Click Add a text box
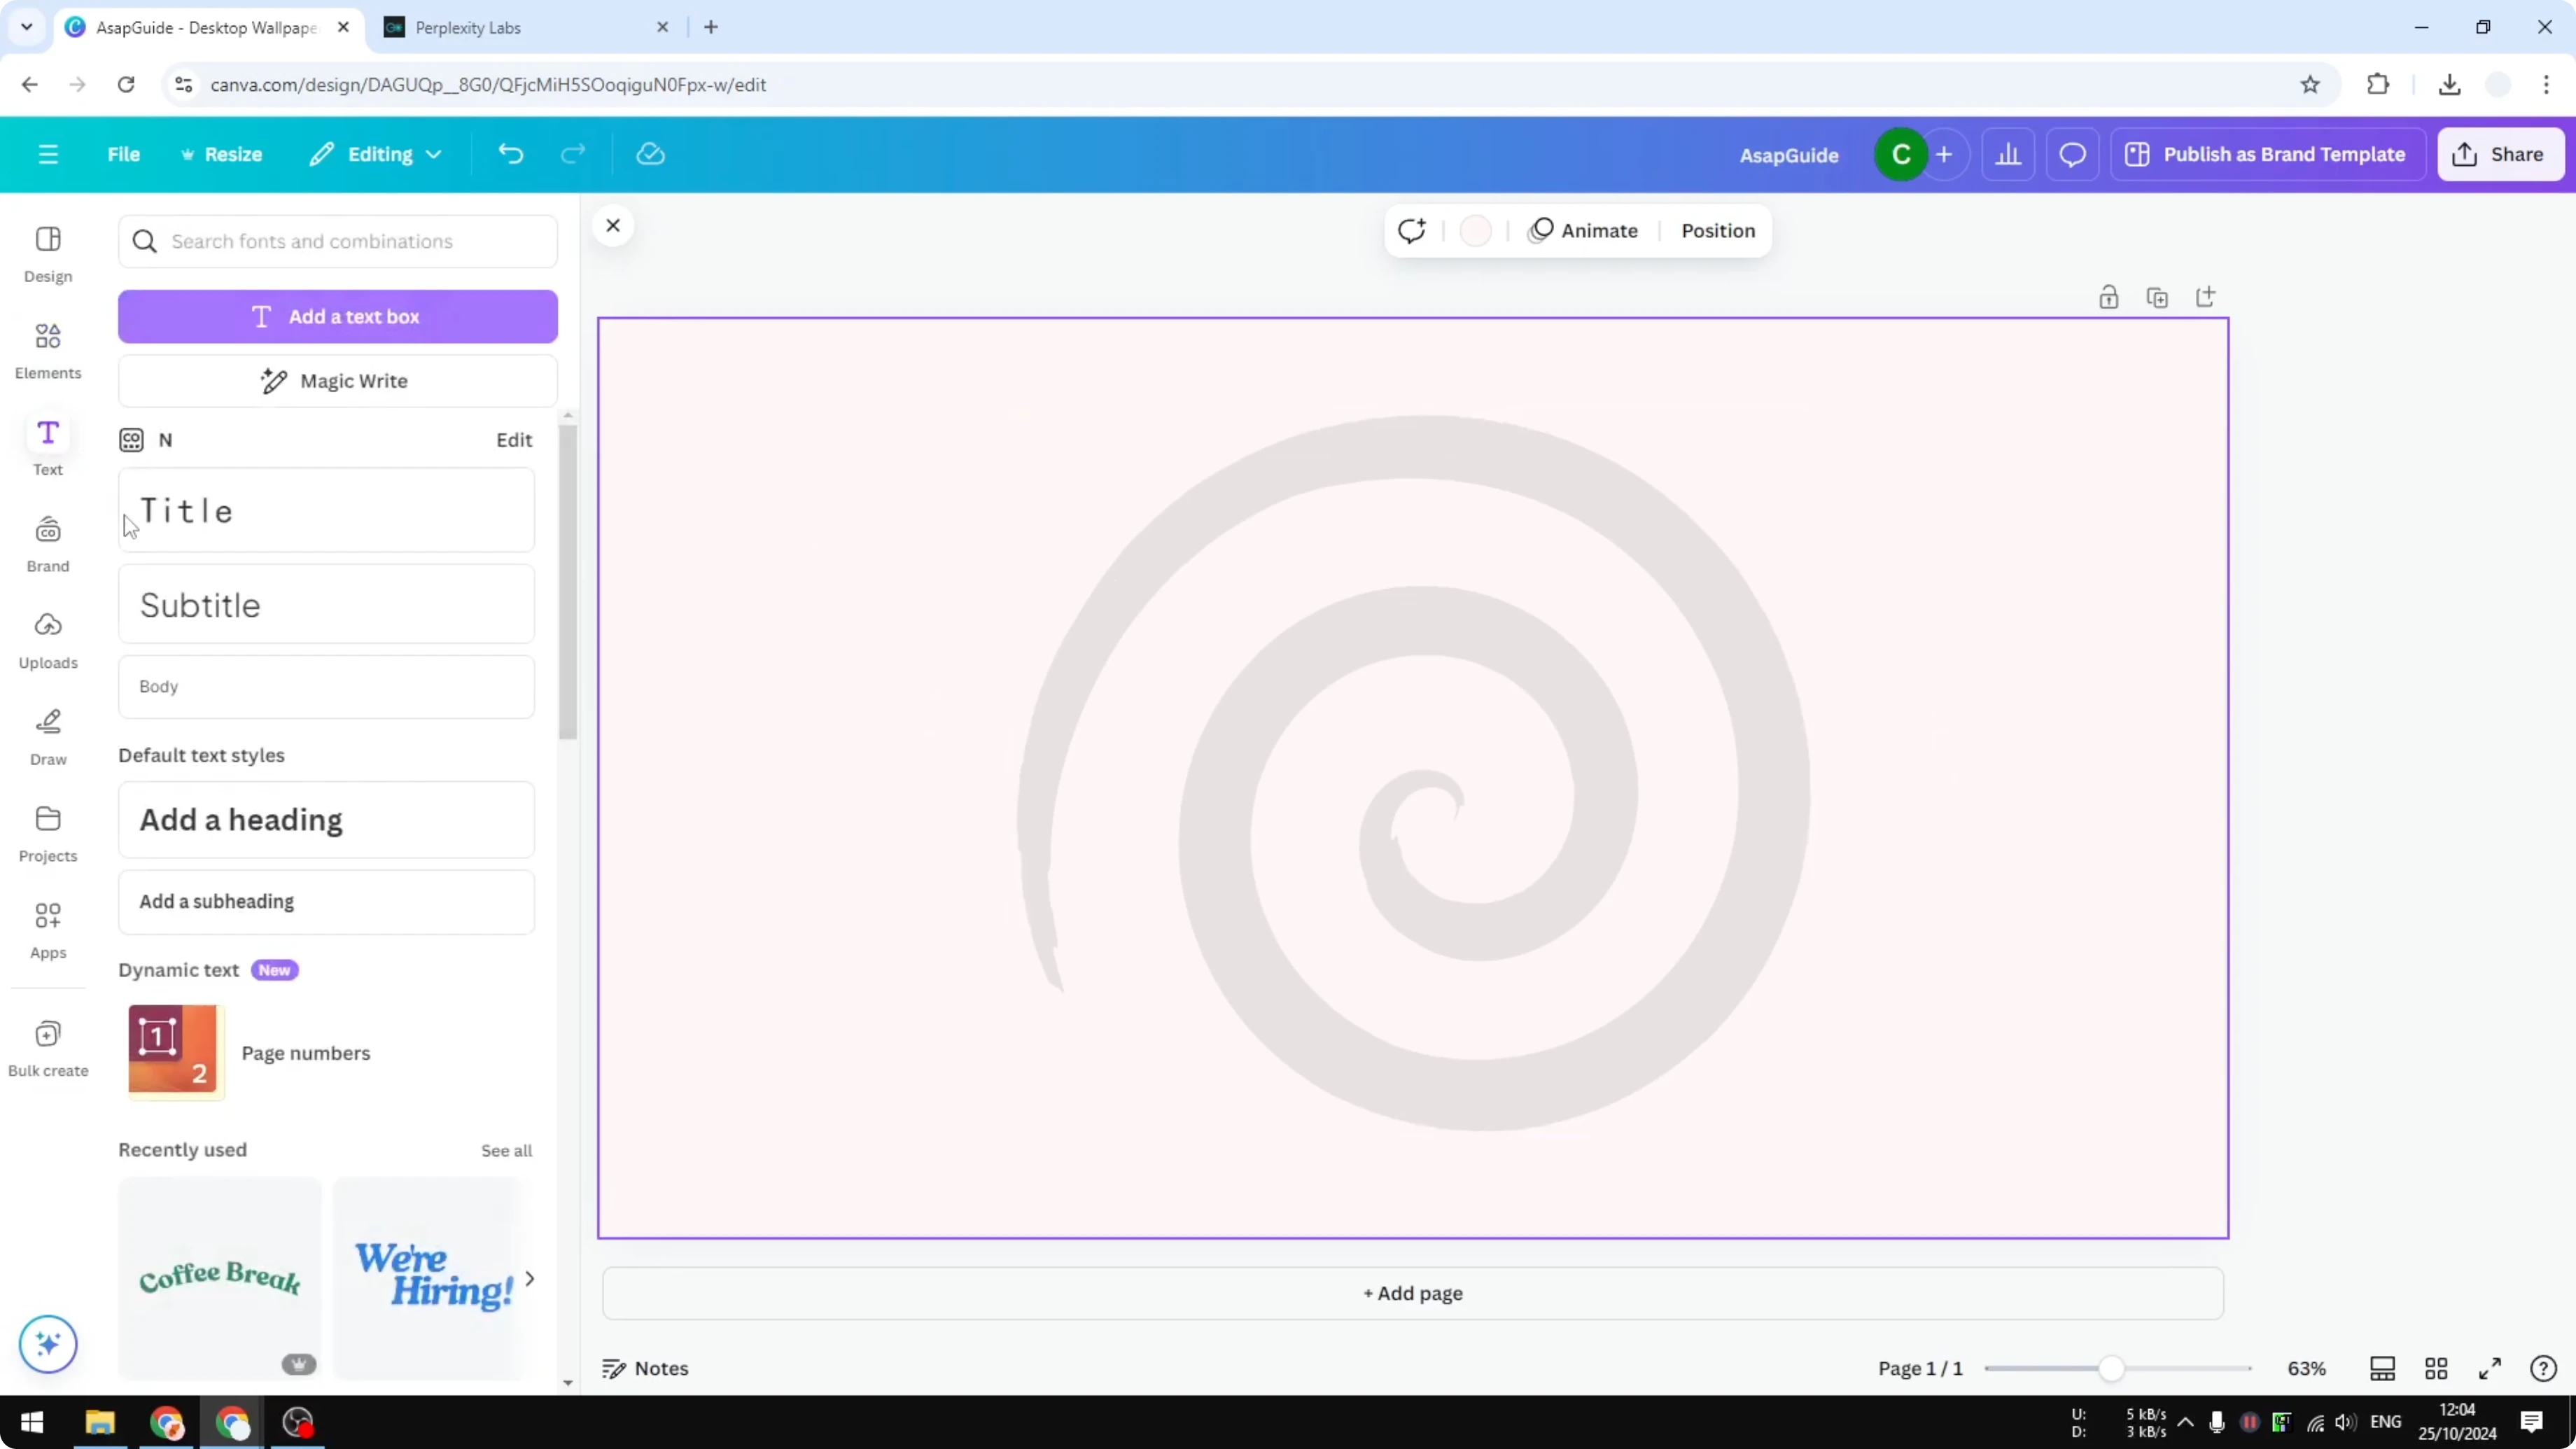The image size is (2576, 1449). coord(338,316)
